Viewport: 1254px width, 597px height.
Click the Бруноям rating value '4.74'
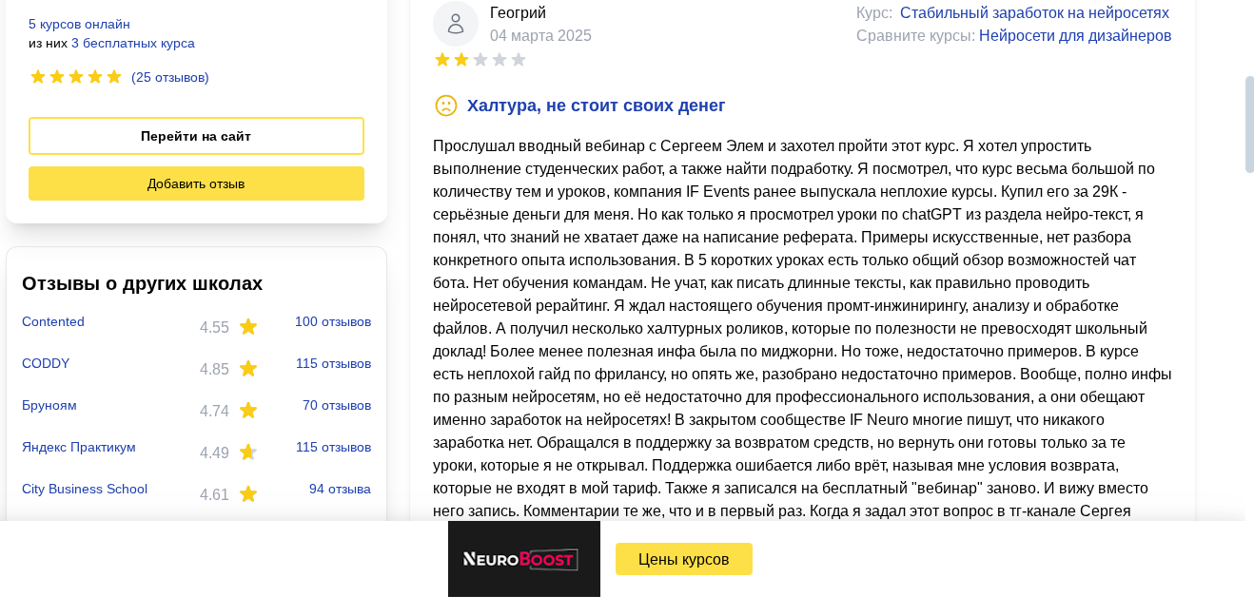214,411
